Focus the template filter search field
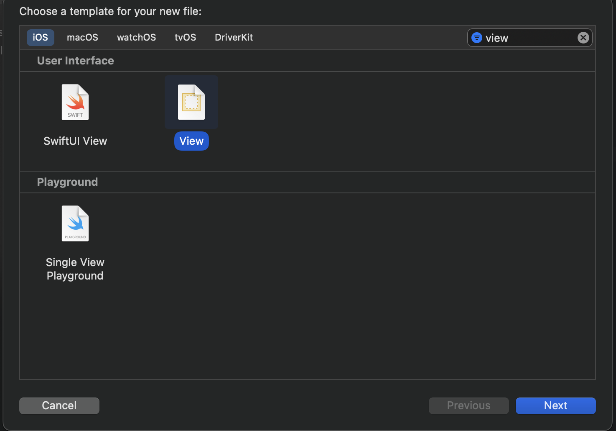616x431 pixels. click(x=530, y=38)
